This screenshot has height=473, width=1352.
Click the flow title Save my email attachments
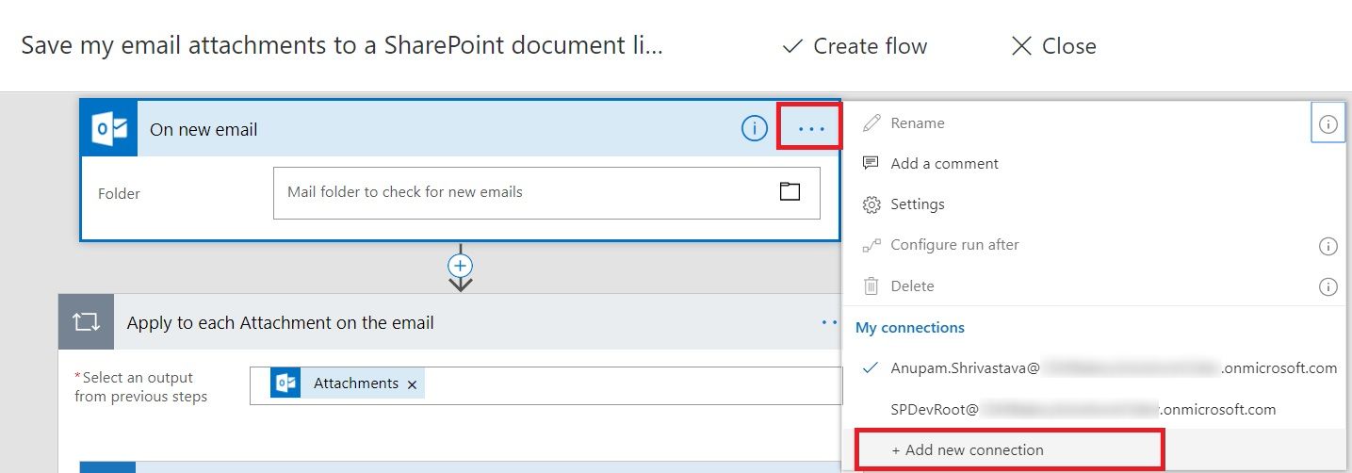pyautogui.click(x=342, y=46)
